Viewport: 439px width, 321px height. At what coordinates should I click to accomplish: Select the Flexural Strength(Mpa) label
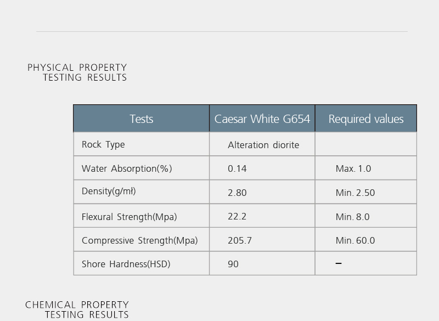click(130, 217)
